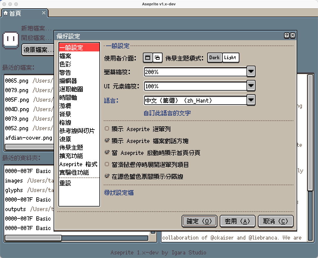This screenshot has width=318, height=258.
Task: Open recent file afdian-cover.png
Action: [x=29, y=138]
